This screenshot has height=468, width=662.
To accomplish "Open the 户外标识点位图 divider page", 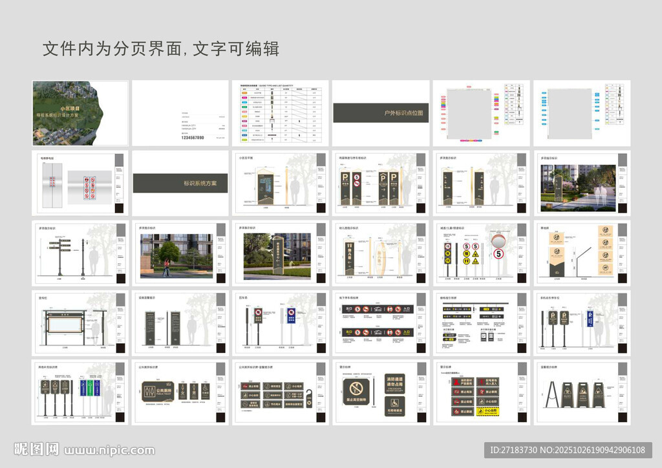I will pos(381,113).
